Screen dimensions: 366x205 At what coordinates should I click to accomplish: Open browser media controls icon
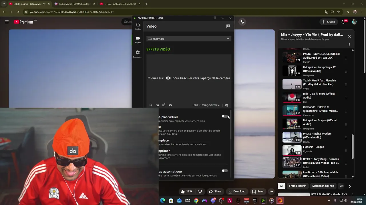click(x=348, y=12)
